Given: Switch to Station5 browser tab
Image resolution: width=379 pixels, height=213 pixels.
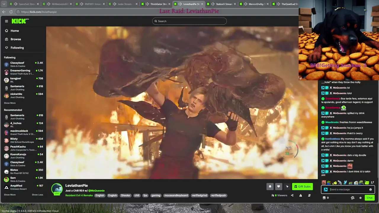Looking at the screenshot, I should [x=221, y=4].
